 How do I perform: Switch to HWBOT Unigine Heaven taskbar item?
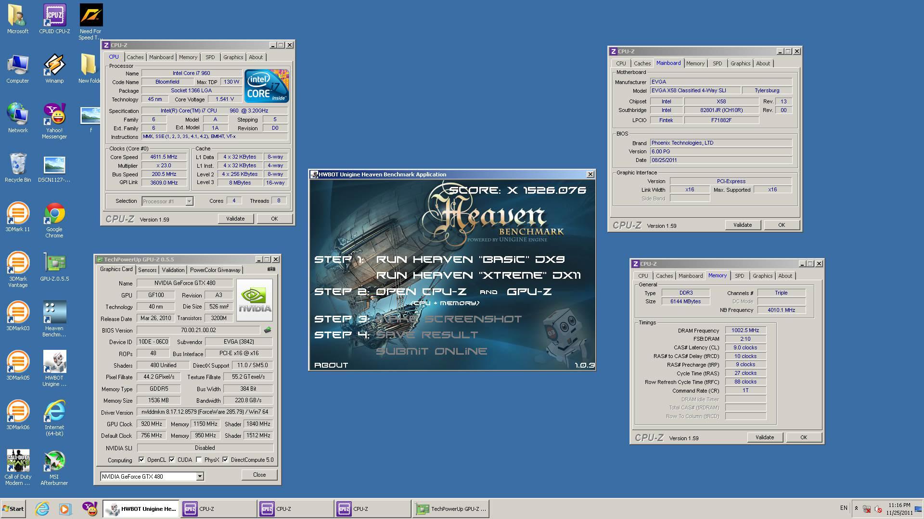(141, 508)
